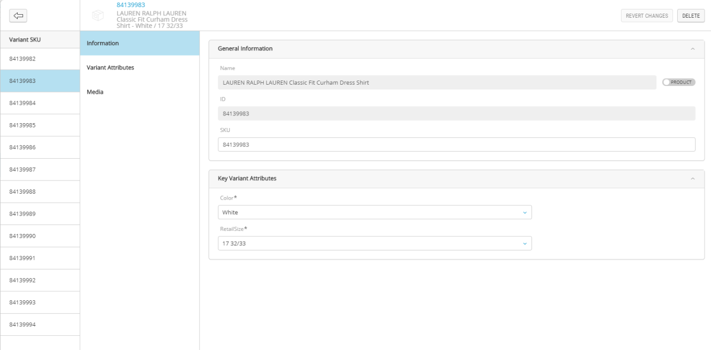
Task: Open variant SKU 84139994
Action: click(x=23, y=325)
